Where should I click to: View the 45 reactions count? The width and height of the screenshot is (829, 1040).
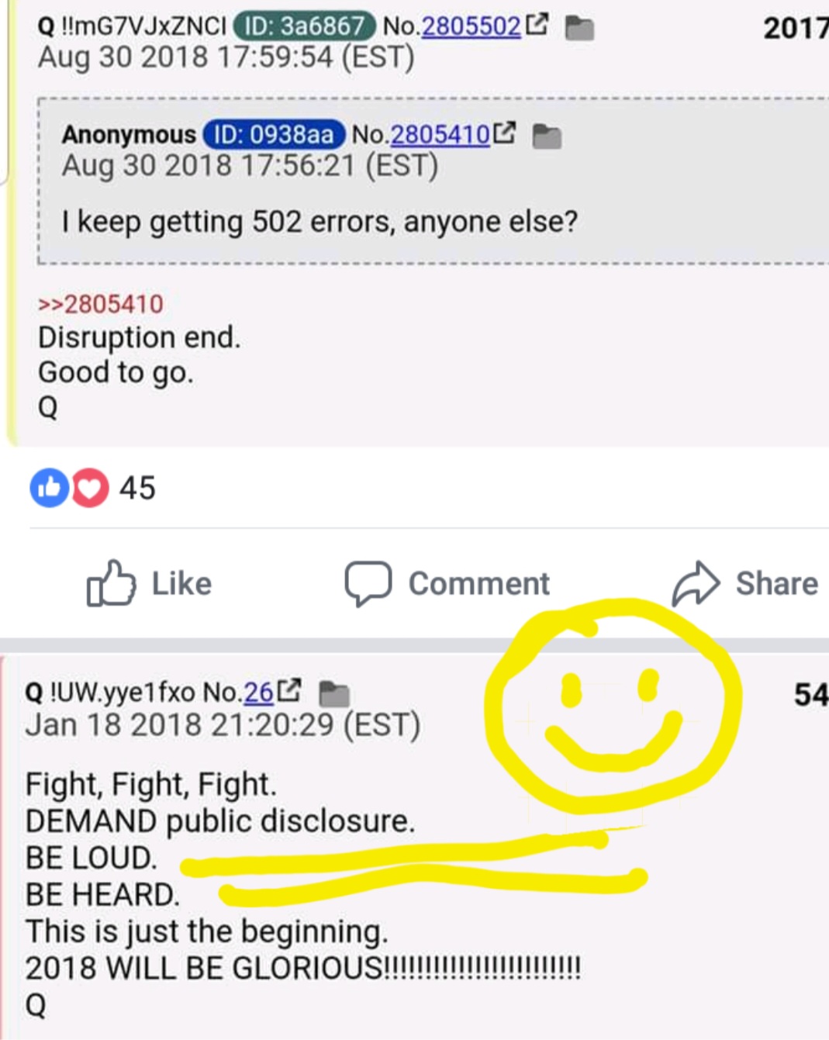pyautogui.click(x=137, y=488)
